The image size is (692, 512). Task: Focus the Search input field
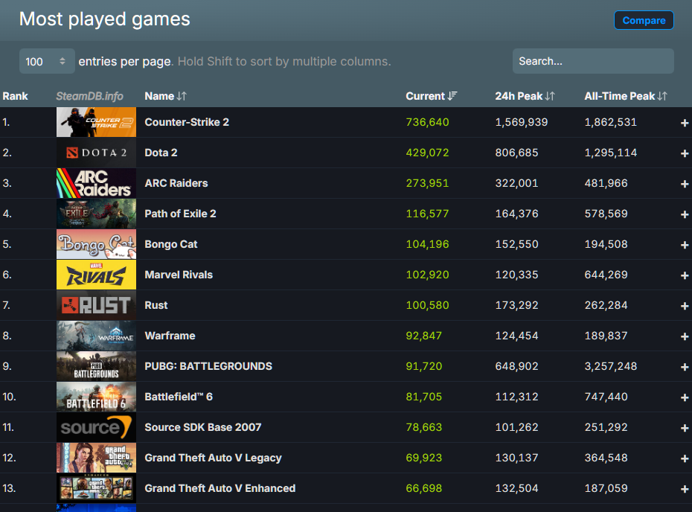[x=593, y=61]
